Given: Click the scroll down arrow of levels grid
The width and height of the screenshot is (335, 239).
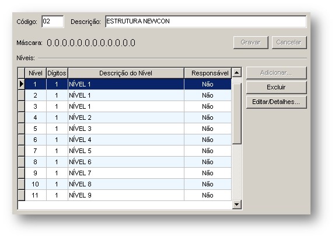Looking at the screenshot, I should [236, 205].
